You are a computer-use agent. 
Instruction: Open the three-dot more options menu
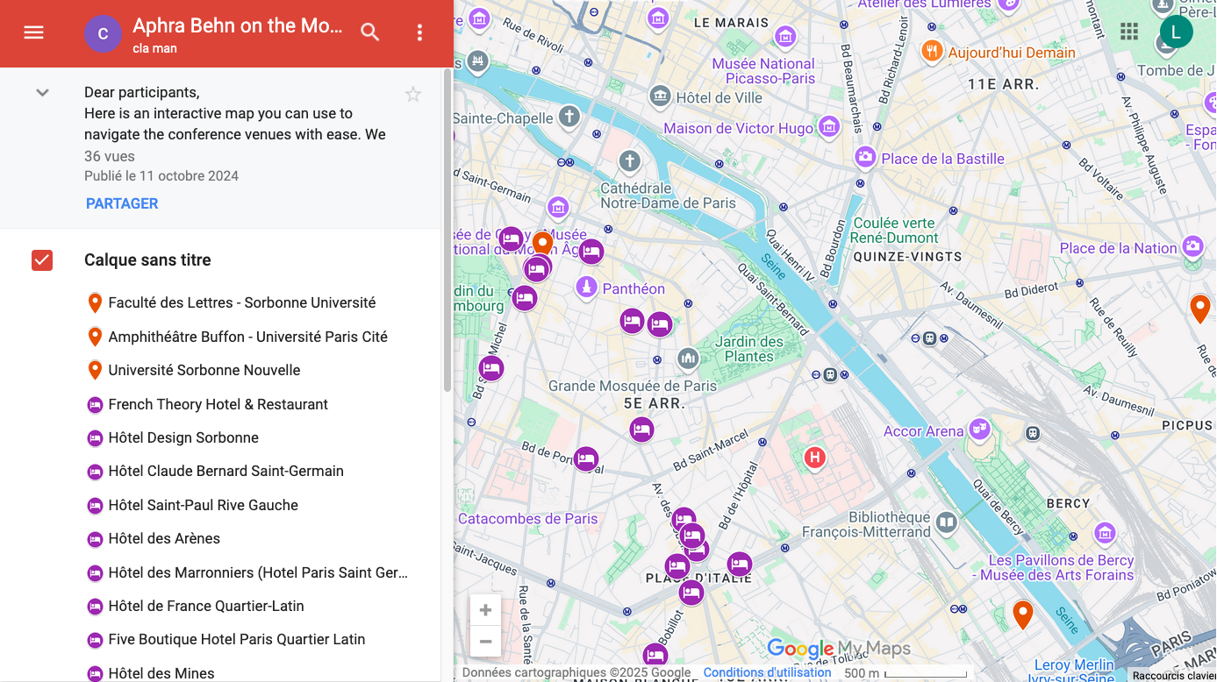click(419, 32)
